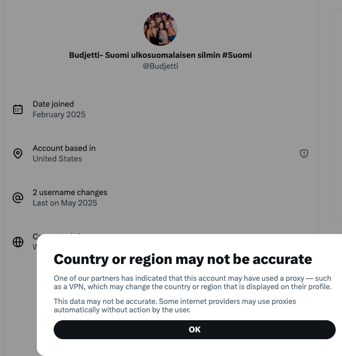Click the location pin icon
342x356 pixels.
coord(18,154)
